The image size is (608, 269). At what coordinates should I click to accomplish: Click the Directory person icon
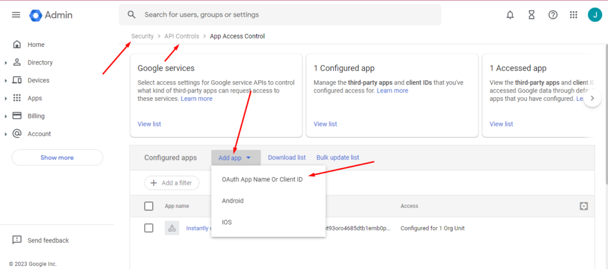17,62
